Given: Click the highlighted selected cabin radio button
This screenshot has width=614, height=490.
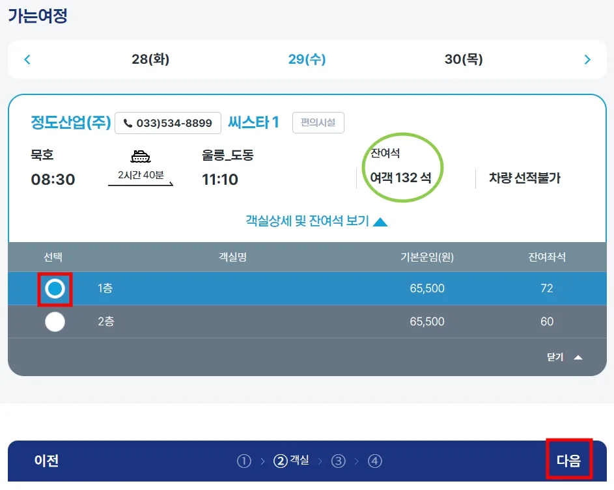Looking at the screenshot, I should pos(55,288).
